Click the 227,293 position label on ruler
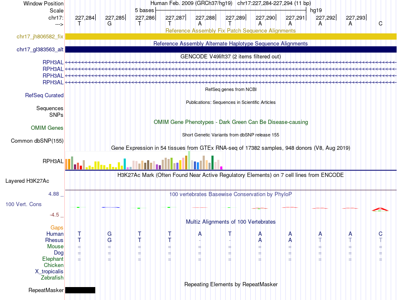The image size is (397, 300). tap(356, 18)
